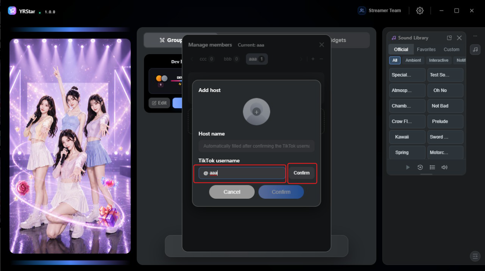This screenshot has width=485, height=271.
Task: Click the Host name field
Action: [256, 146]
